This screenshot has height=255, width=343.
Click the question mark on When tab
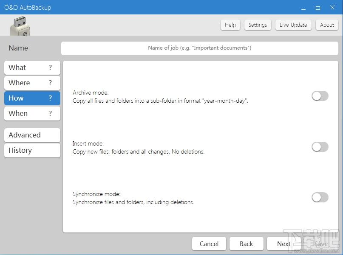point(50,113)
